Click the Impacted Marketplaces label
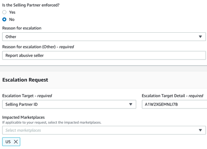 (24, 117)
